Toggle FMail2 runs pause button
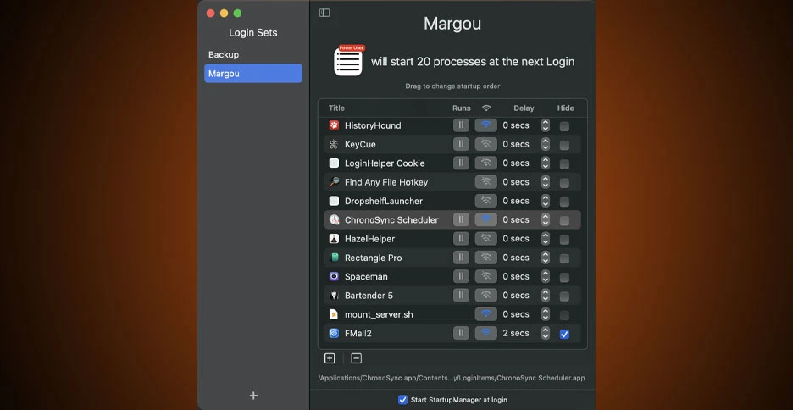Image resolution: width=793 pixels, height=410 pixels. click(x=461, y=333)
